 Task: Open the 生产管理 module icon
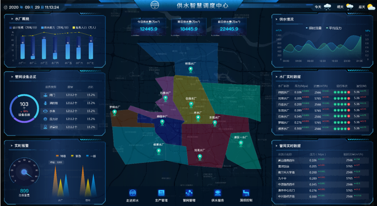[x=161, y=193]
